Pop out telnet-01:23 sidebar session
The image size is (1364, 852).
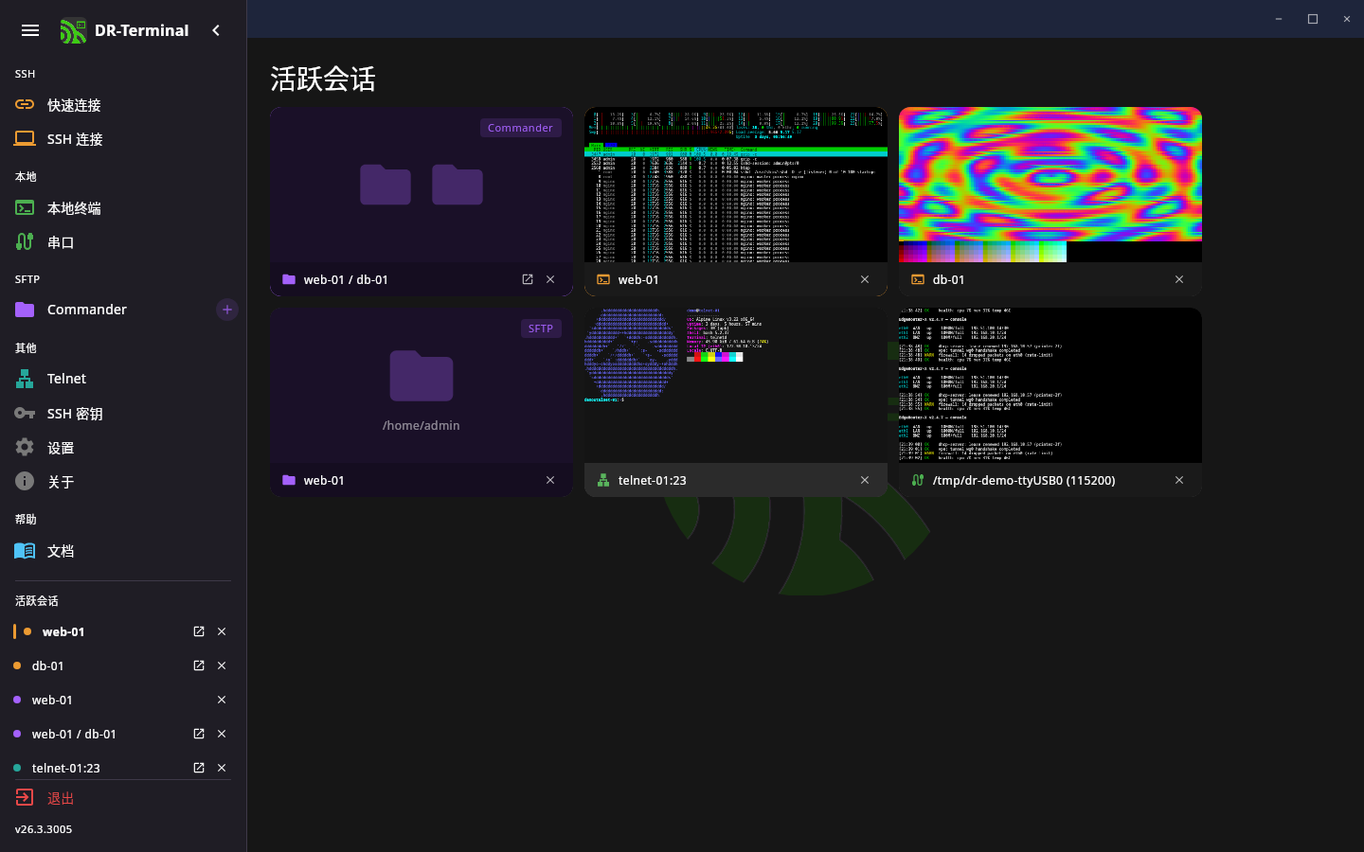tap(199, 768)
